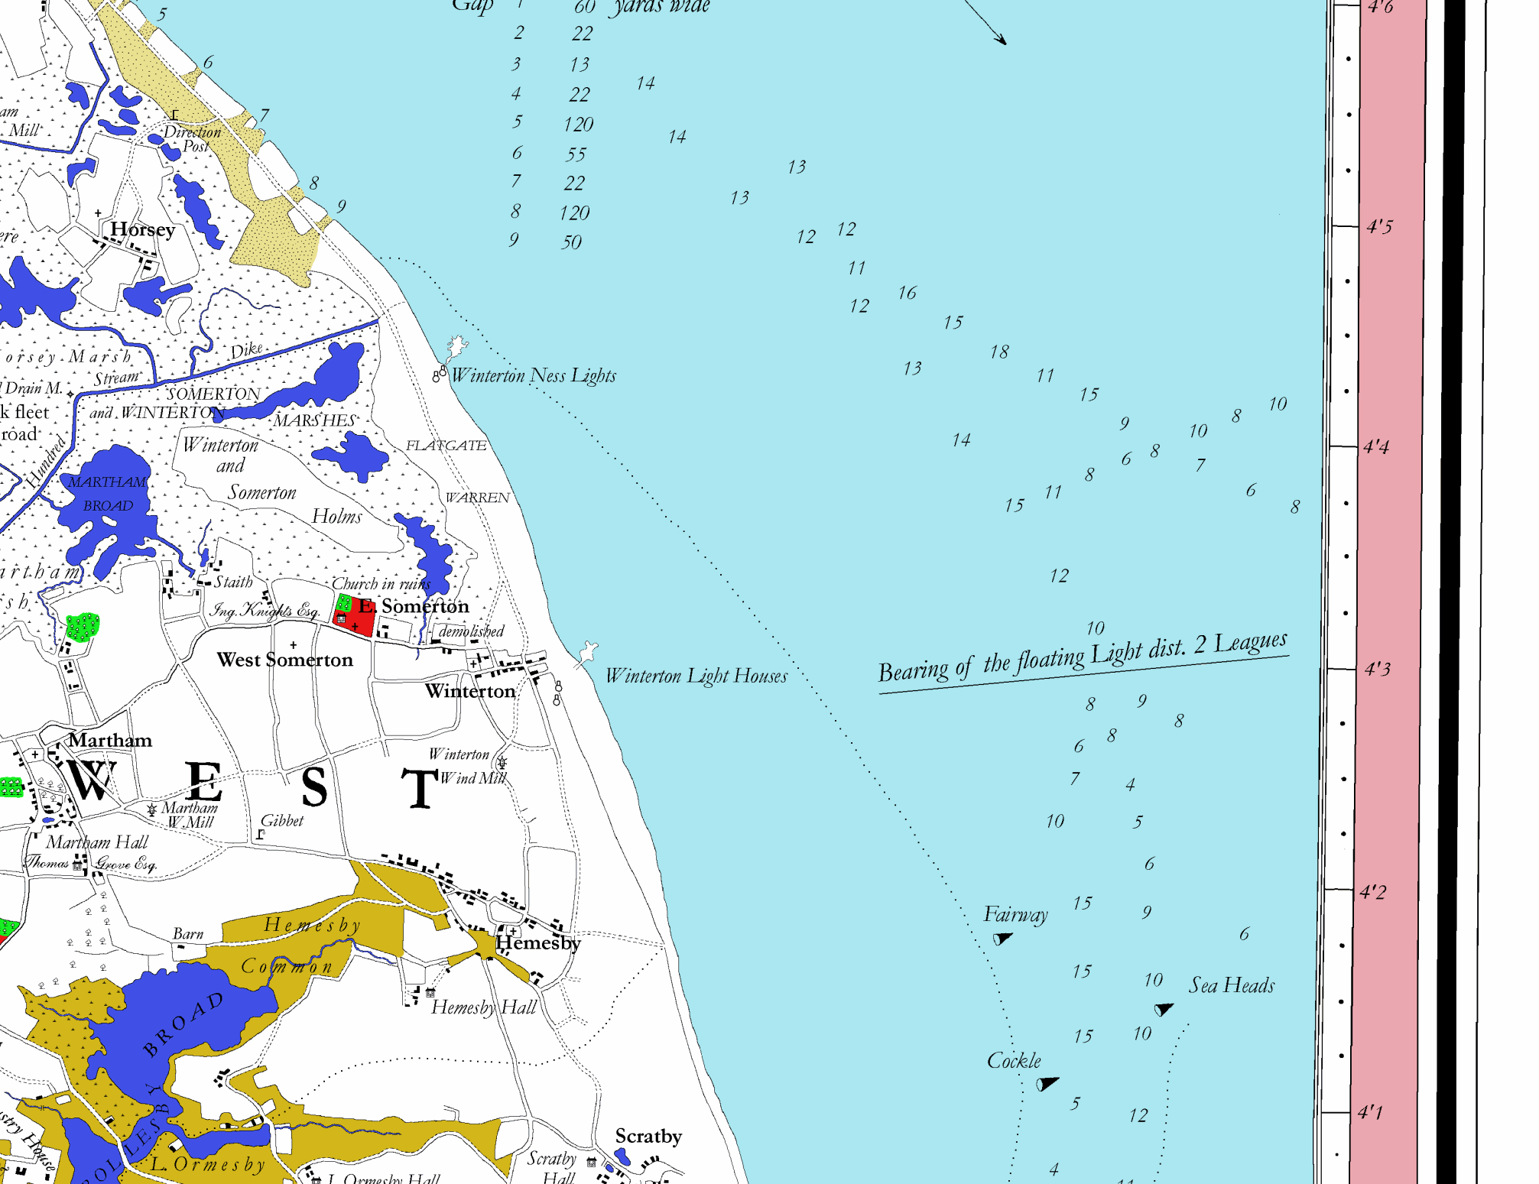Click the Cockle buoy marker
This screenshot has height=1184, width=1539.
pos(1047,1083)
